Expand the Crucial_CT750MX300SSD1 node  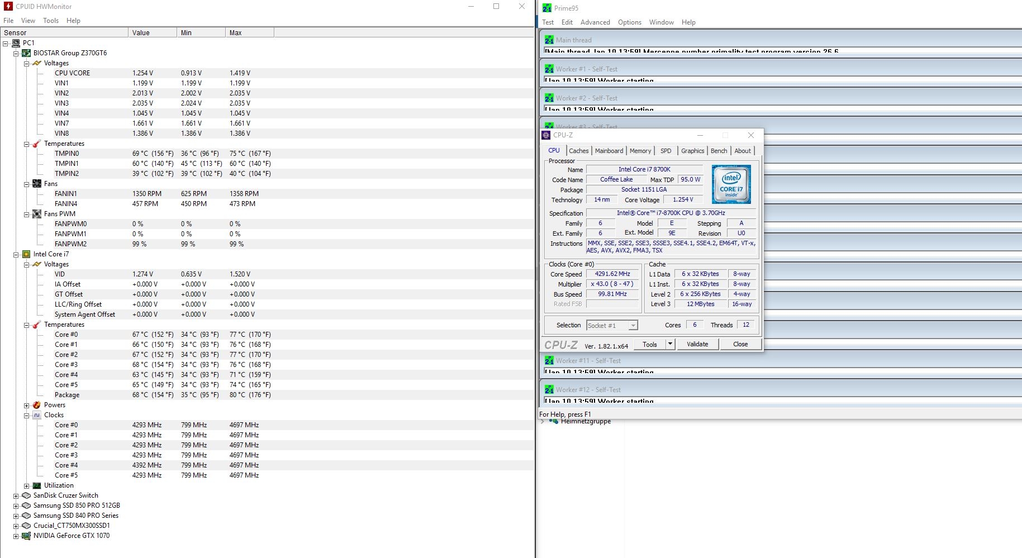coord(16,526)
